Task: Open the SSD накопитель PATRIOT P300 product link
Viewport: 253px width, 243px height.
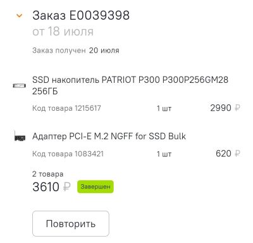Action: 130,85
